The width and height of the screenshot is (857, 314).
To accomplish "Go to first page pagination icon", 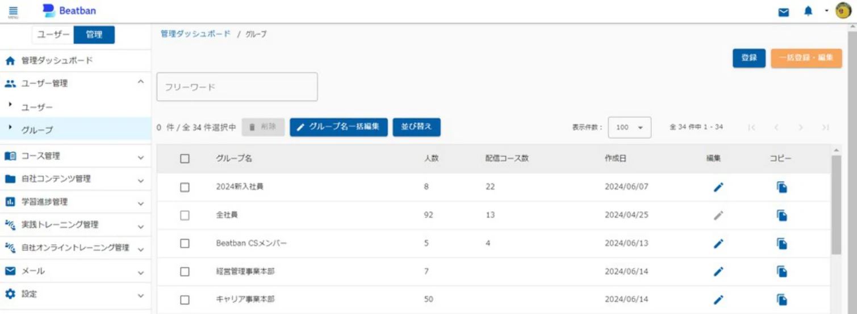I will 751,127.
